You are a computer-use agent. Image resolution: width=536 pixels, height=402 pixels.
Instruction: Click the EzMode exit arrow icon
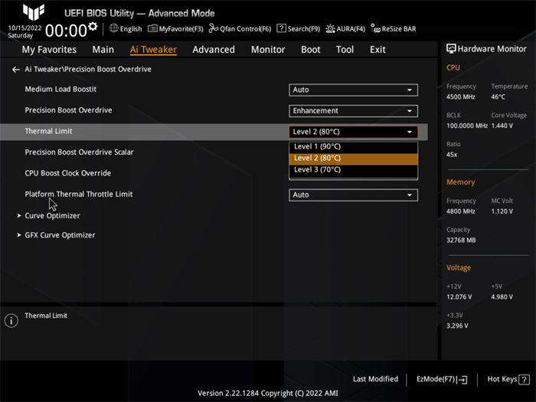coord(462,380)
